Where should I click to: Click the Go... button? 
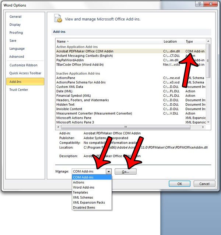(126, 172)
